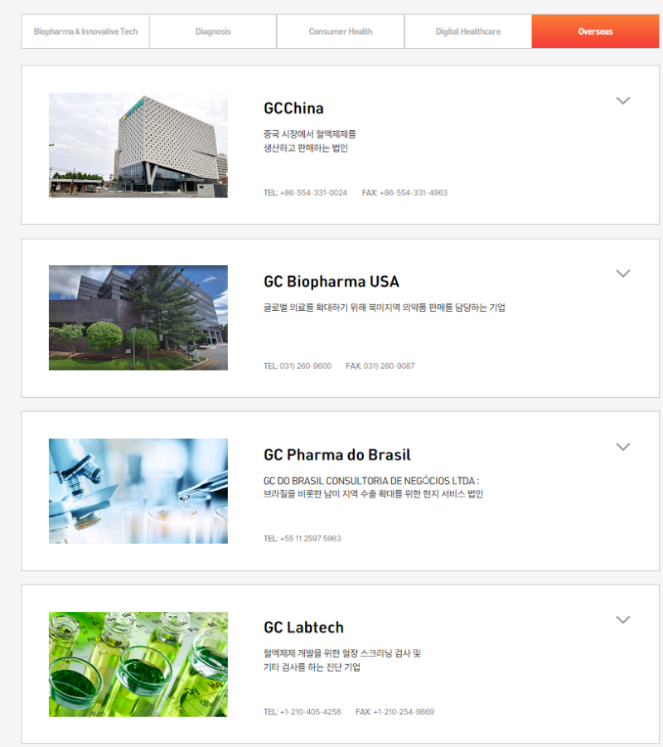Click the GC Biopharma USA office photo

pyautogui.click(x=138, y=318)
